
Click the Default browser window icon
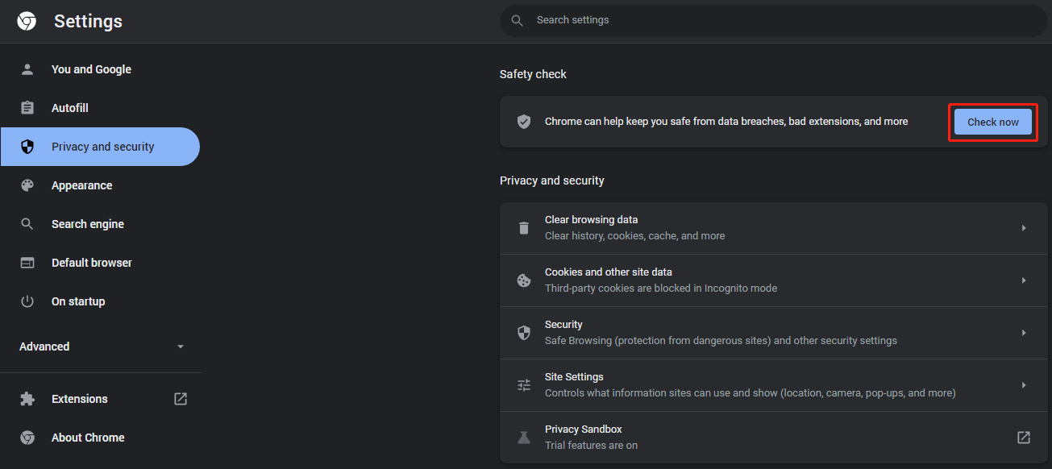pyautogui.click(x=27, y=263)
